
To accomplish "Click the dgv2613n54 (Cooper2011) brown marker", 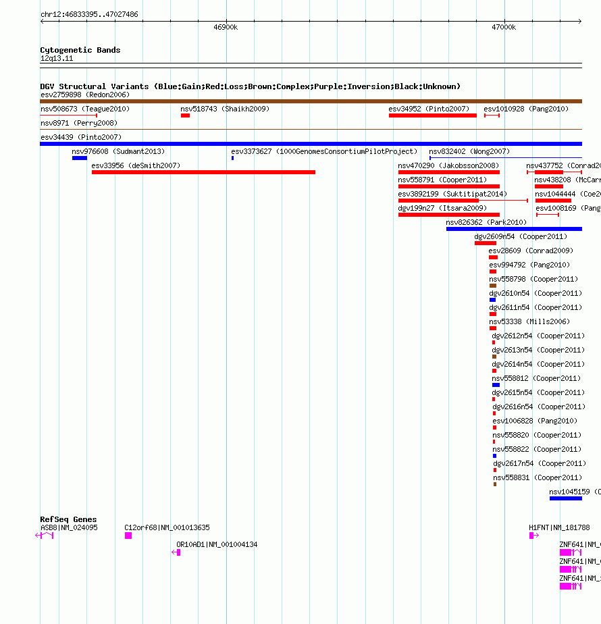I will click(x=494, y=357).
